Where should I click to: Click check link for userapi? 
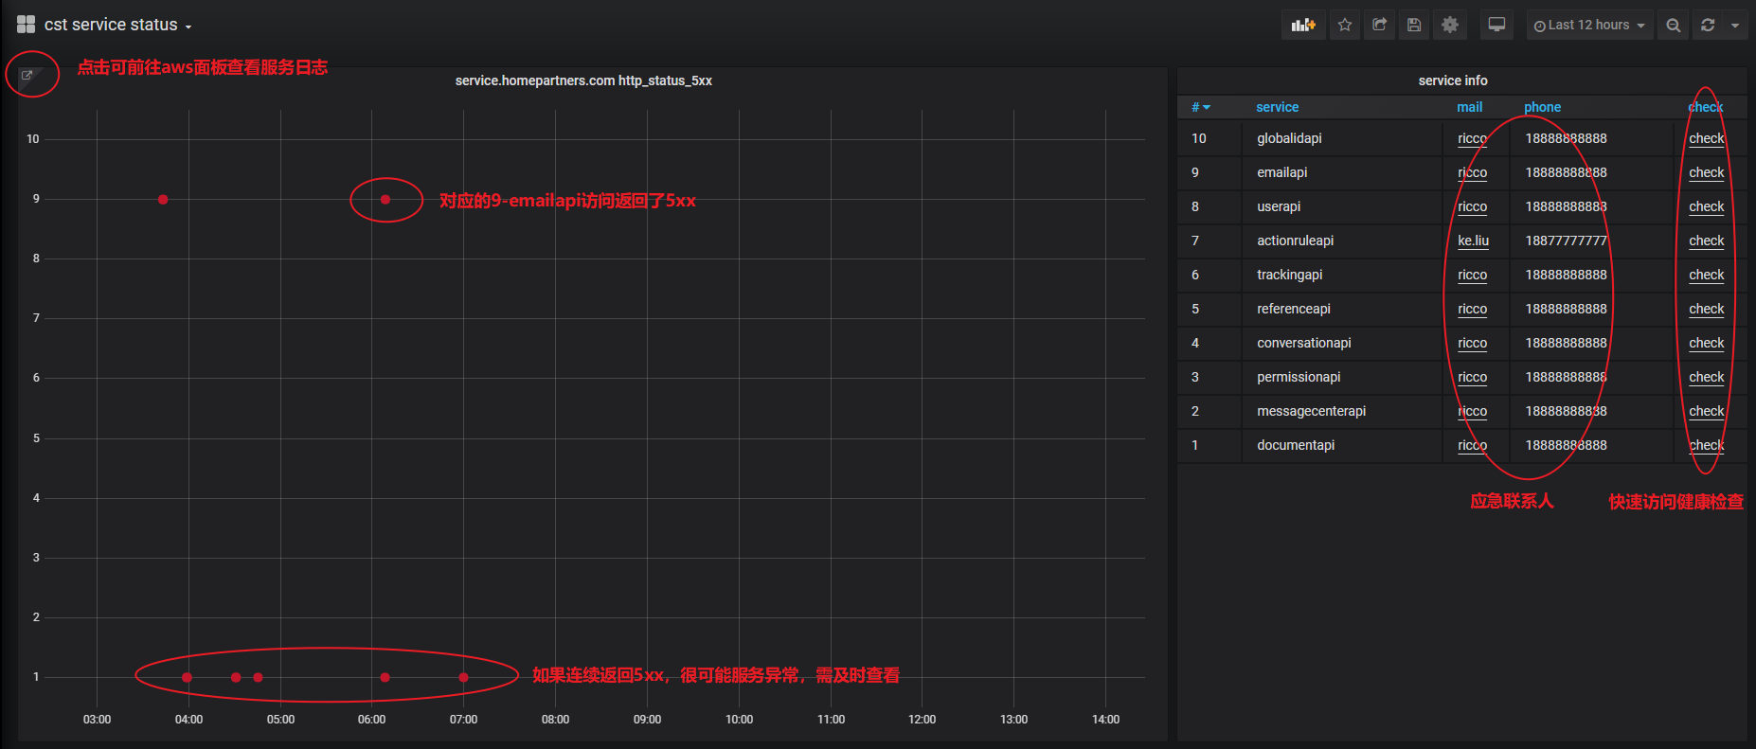[1706, 206]
